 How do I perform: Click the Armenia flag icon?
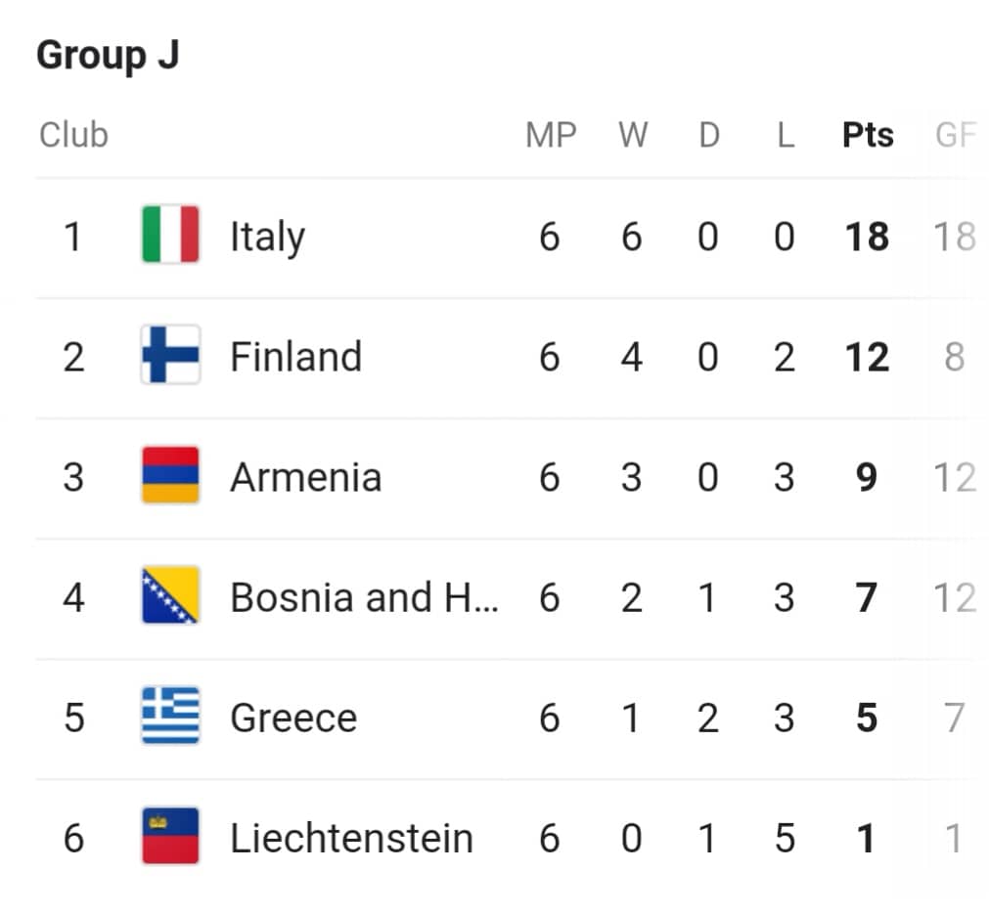click(x=170, y=474)
